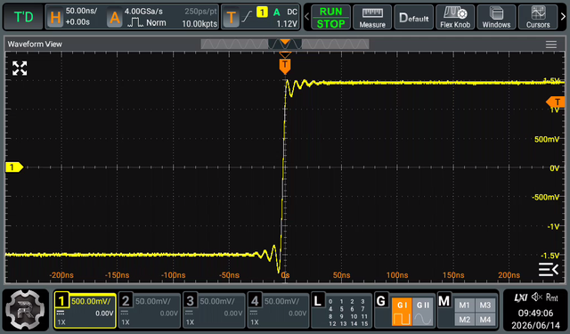Show more toolbar items with the right arrow
The image size is (570, 334).
563,17
